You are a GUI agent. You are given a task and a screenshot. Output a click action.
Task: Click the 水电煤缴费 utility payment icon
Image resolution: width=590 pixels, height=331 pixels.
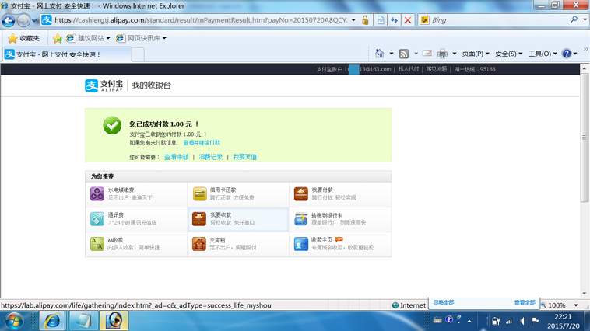click(x=97, y=194)
